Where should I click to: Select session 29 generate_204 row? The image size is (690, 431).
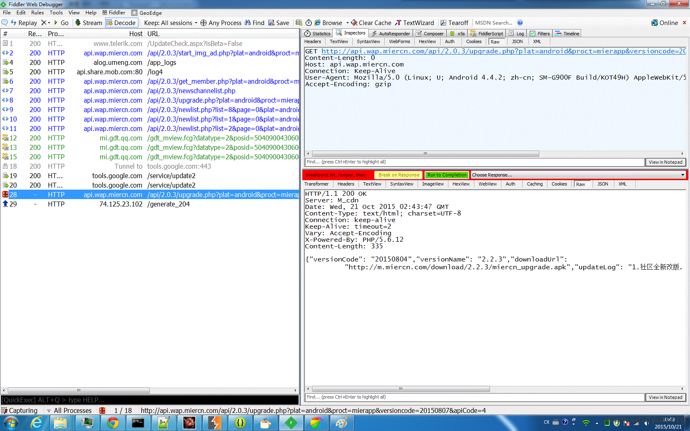150,204
